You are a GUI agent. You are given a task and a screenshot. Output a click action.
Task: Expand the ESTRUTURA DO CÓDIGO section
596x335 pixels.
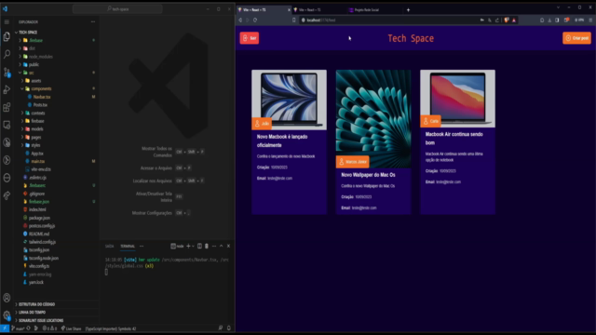click(x=36, y=304)
